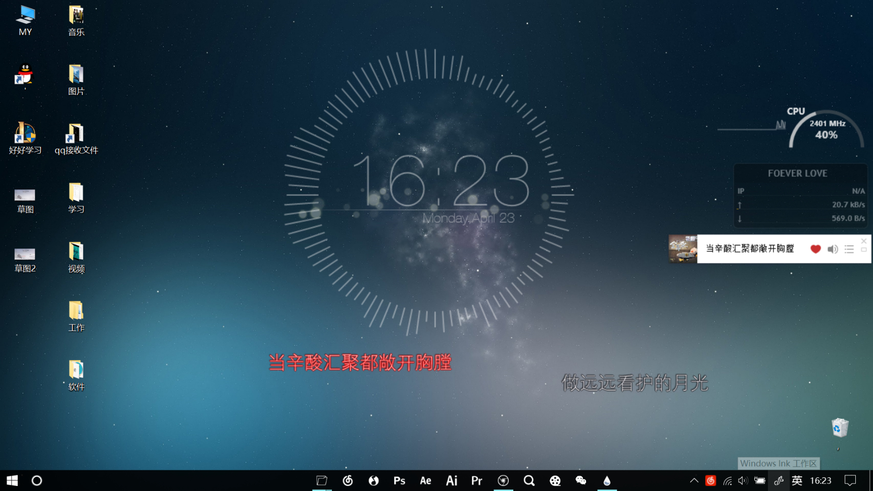This screenshot has height=491, width=873.
Task: Select the 草图 image file
Action: pos(25,201)
